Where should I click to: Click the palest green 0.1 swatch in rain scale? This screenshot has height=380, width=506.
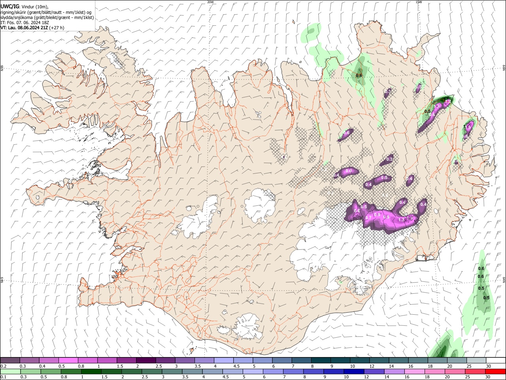pos(10,371)
